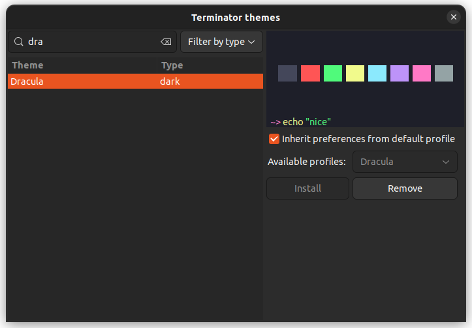472x328 pixels.
Task: Click the yellow color swatch
Action: [x=355, y=73]
